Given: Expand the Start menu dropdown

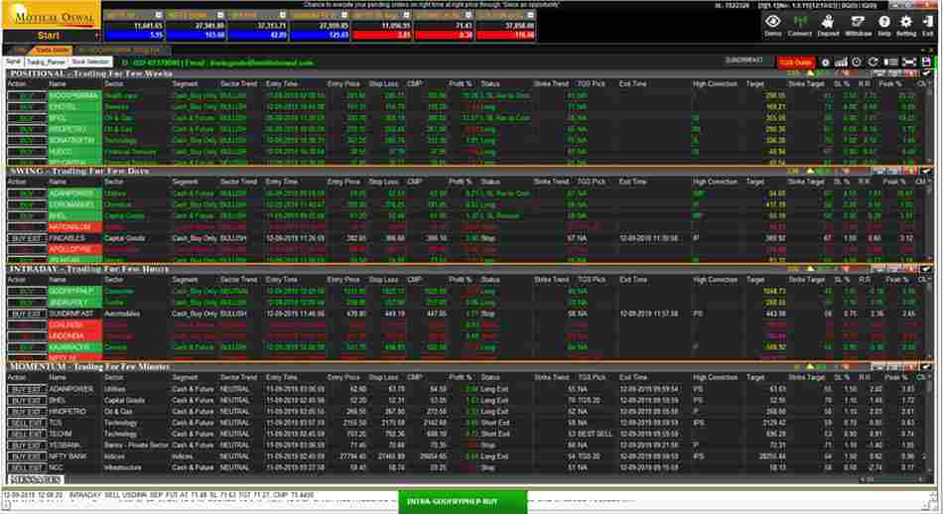Looking at the screenshot, I should (x=50, y=35).
